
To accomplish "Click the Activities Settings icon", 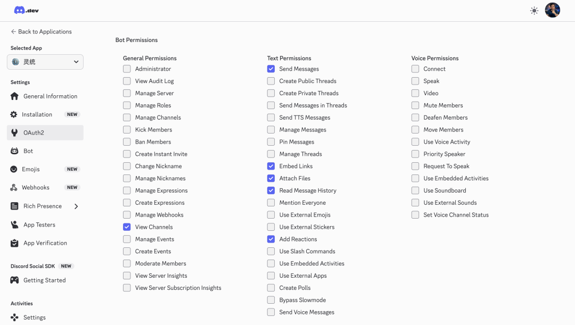I will coord(14,318).
